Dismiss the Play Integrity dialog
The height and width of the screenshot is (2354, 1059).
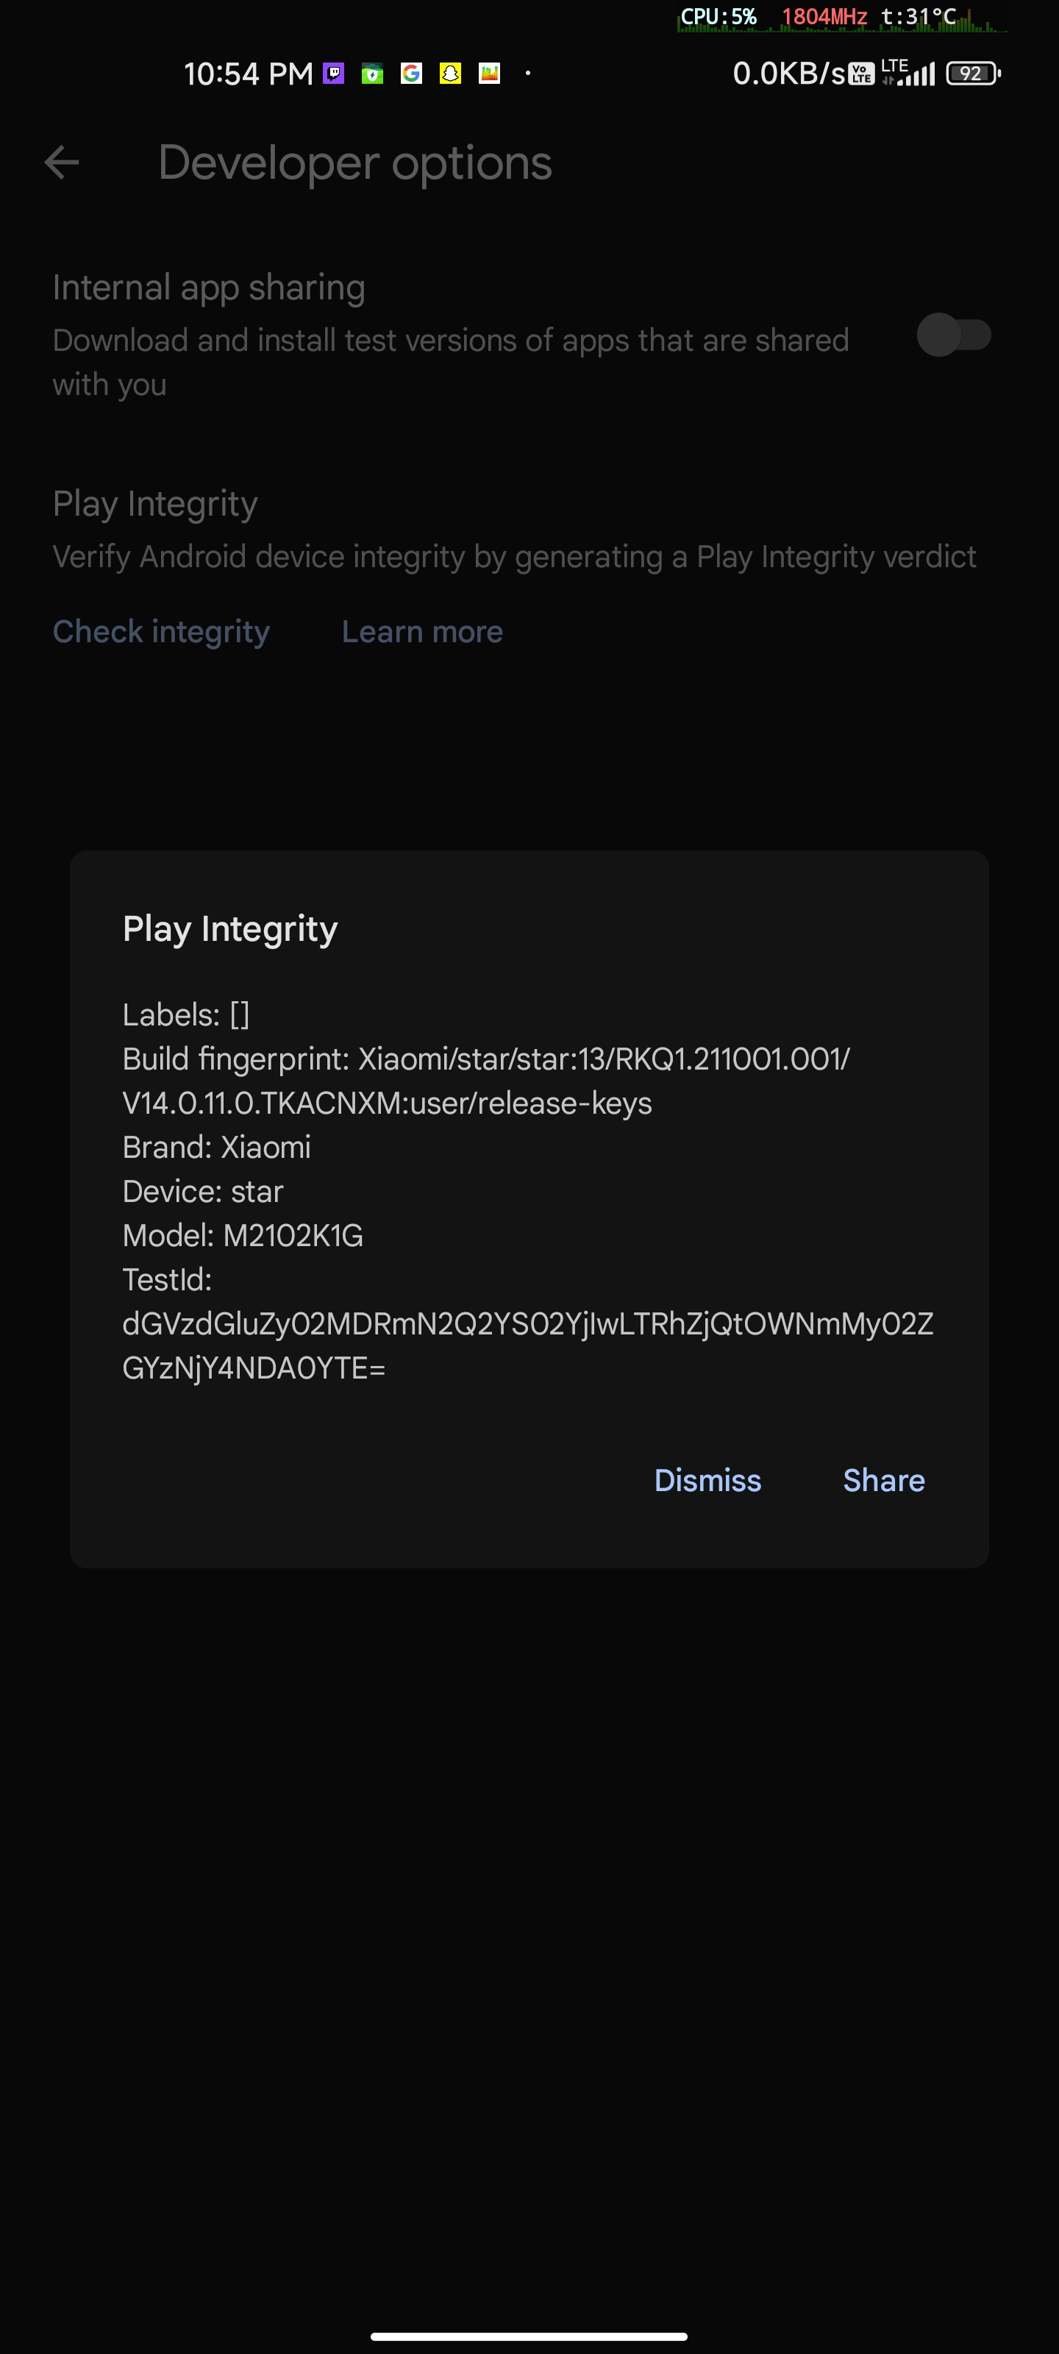(x=707, y=1480)
